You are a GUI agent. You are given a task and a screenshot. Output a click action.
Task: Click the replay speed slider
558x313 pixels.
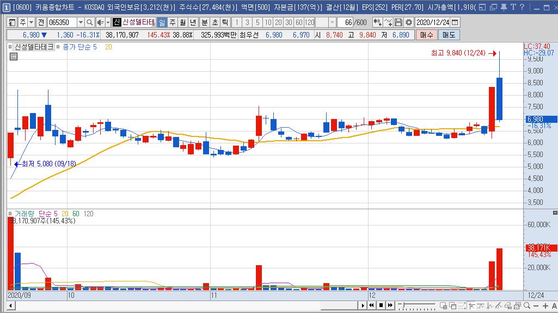(416, 305)
